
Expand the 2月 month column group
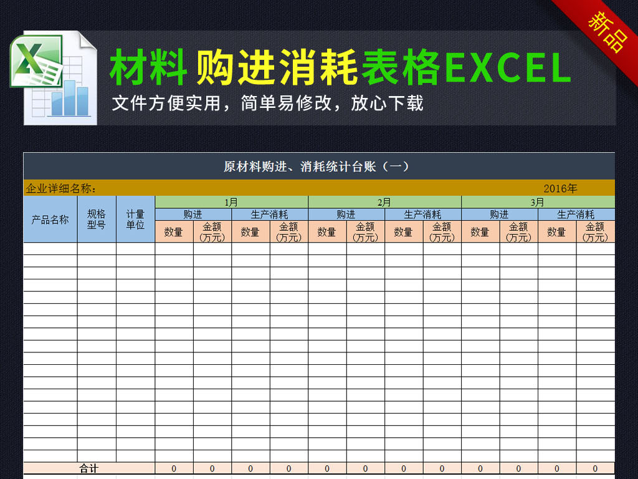click(x=384, y=201)
